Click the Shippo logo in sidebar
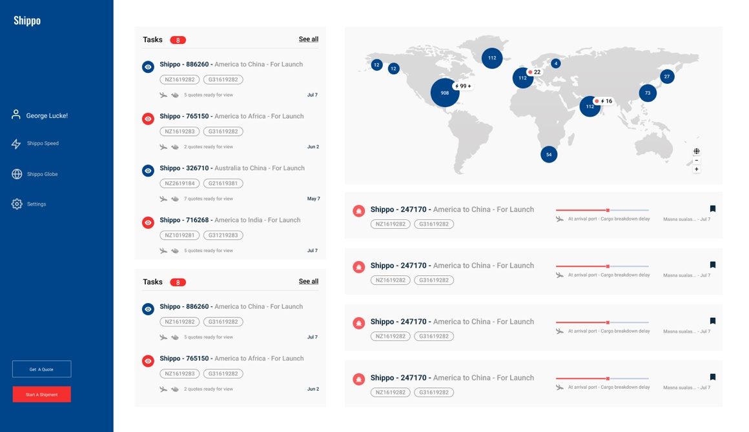Screen dimensions: 749x432 point(27,21)
